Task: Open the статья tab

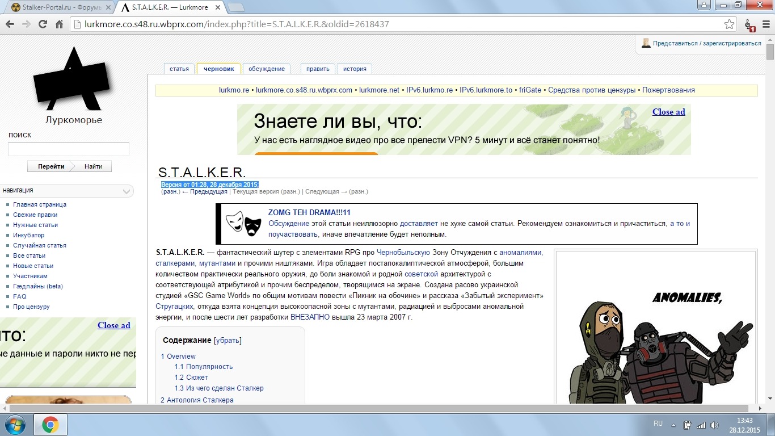Action: tap(179, 69)
